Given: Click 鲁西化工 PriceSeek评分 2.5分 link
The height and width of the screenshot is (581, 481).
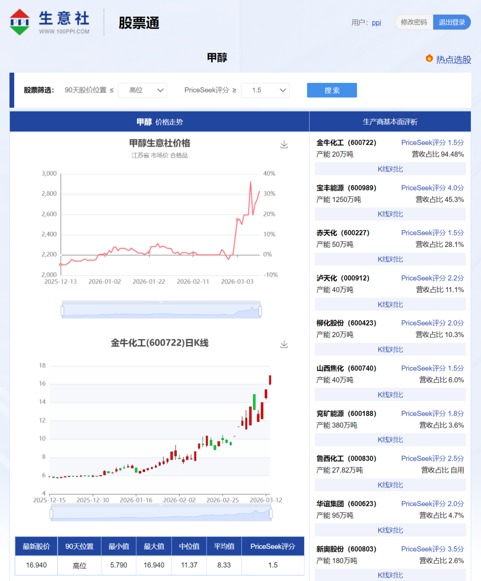Looking at the screenshot, I should coord(432,458).
